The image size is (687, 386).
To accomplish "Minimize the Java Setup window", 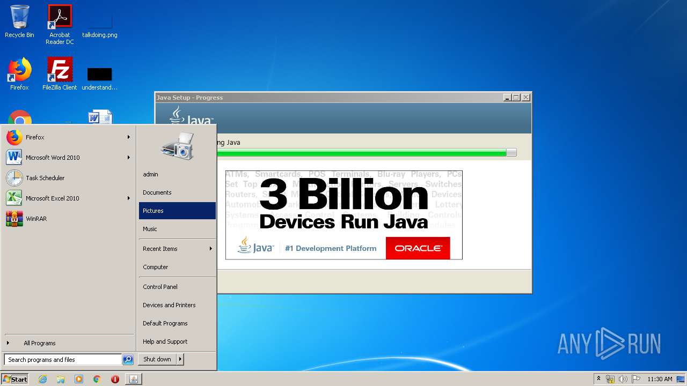I will pyautogui.click(x=507, y=98).
